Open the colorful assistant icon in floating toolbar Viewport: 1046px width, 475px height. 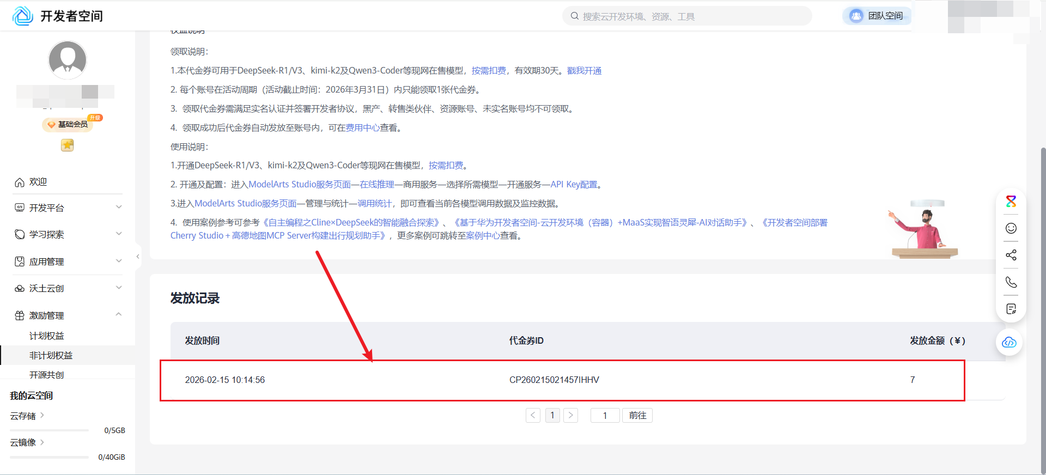pyautogui.click(x=1011, y=201)
